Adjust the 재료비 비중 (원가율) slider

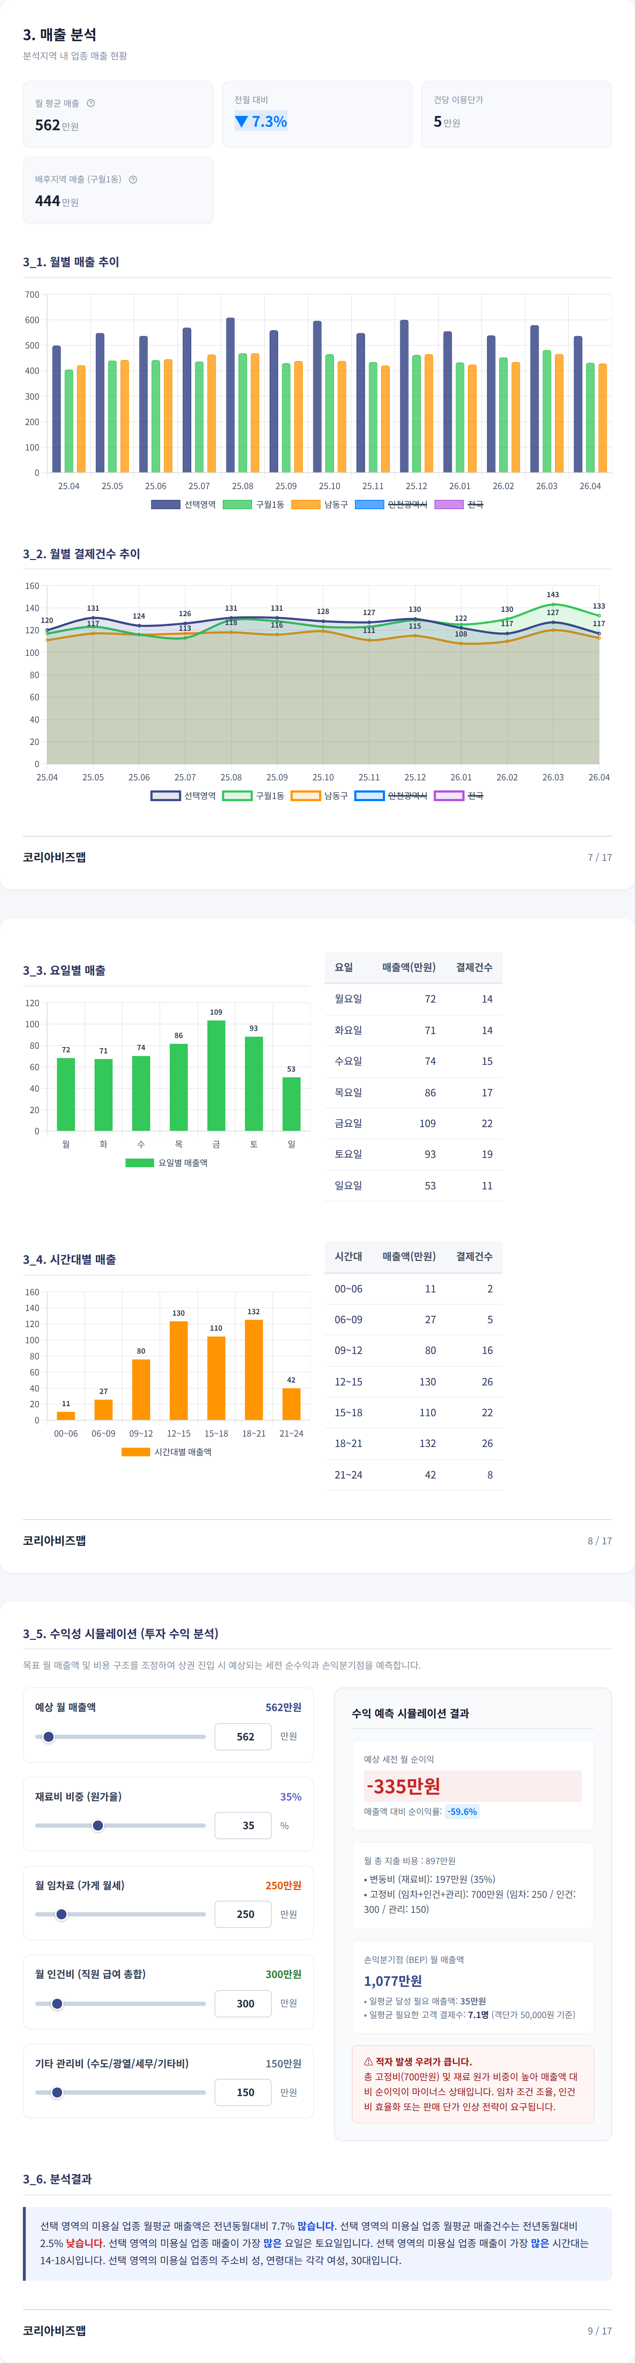pyautogui.click(x=120, y=1826)
